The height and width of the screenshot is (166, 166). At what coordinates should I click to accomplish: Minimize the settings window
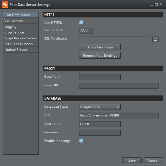click(x=152, y=5)
